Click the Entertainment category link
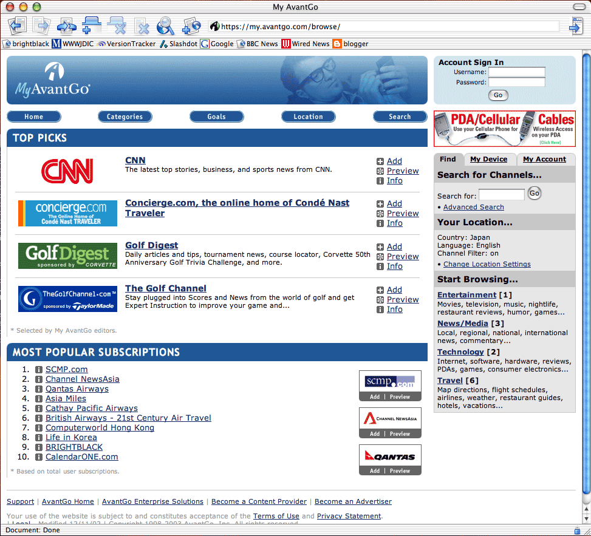The width and height of the screenshot is (591, 536). pyautogui.click(x=466, y=295)
